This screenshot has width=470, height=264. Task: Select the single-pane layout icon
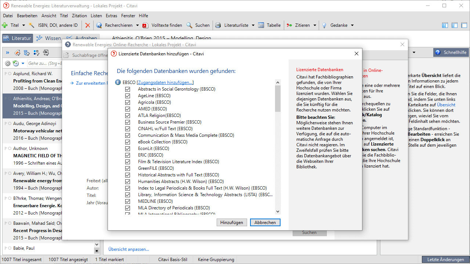[464, 25]
